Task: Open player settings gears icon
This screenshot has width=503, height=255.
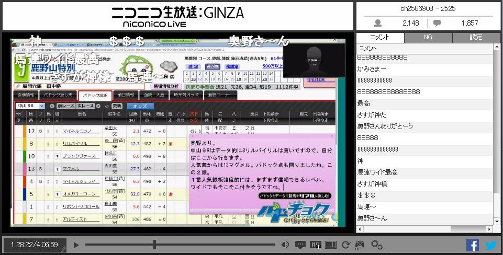Action: [377, 245]
